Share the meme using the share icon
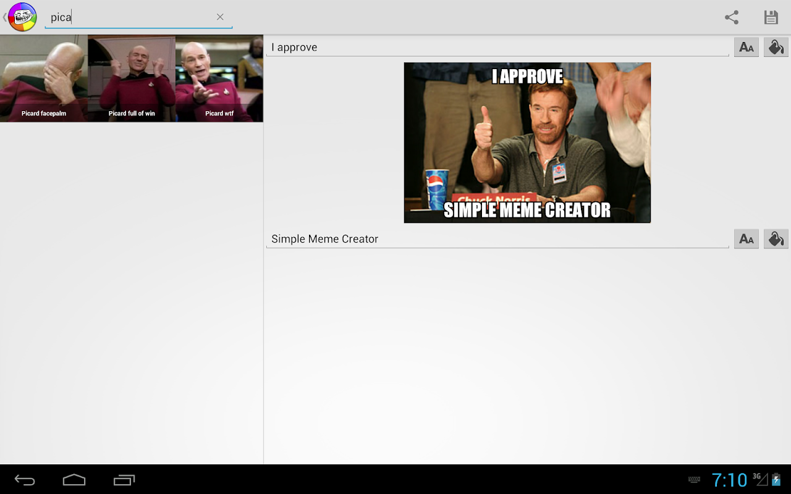The image size is (791, 494). [x=732, y=17]
